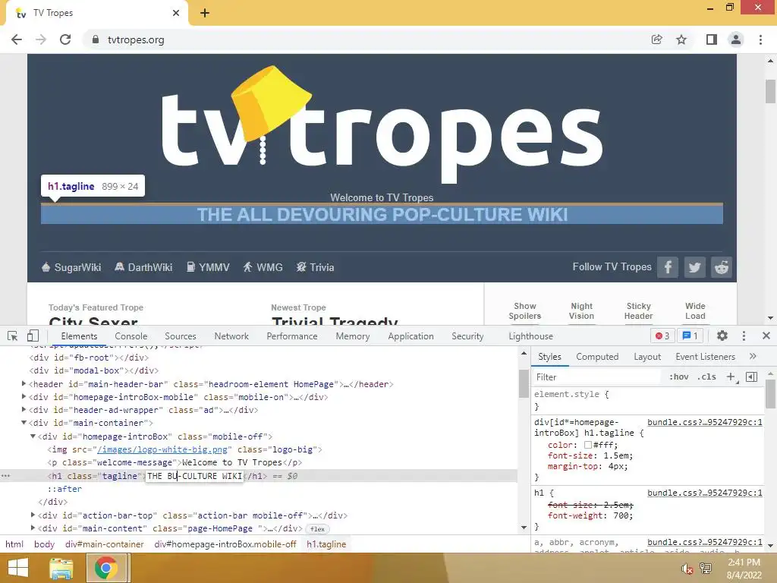
Task: Expand the action-bar-top div node
Action: [x=33, y=515]
